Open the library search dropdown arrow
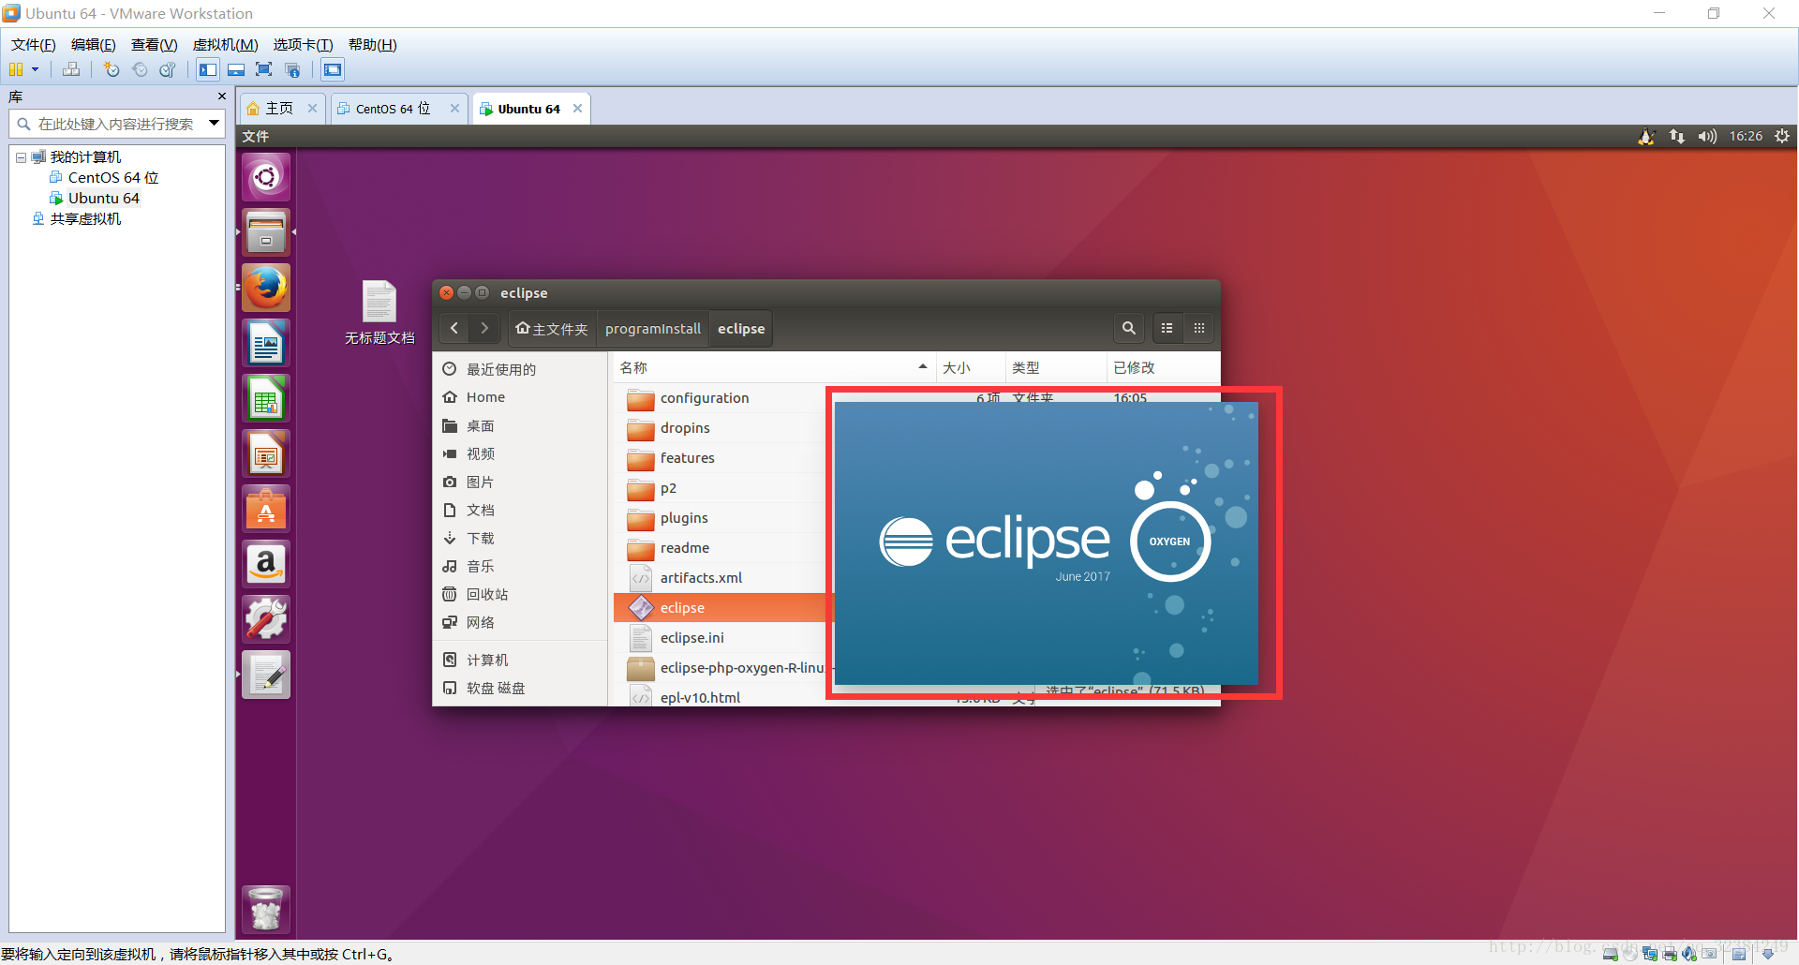The width and height of the screenshot is (1799, 965). click(214, 123)
